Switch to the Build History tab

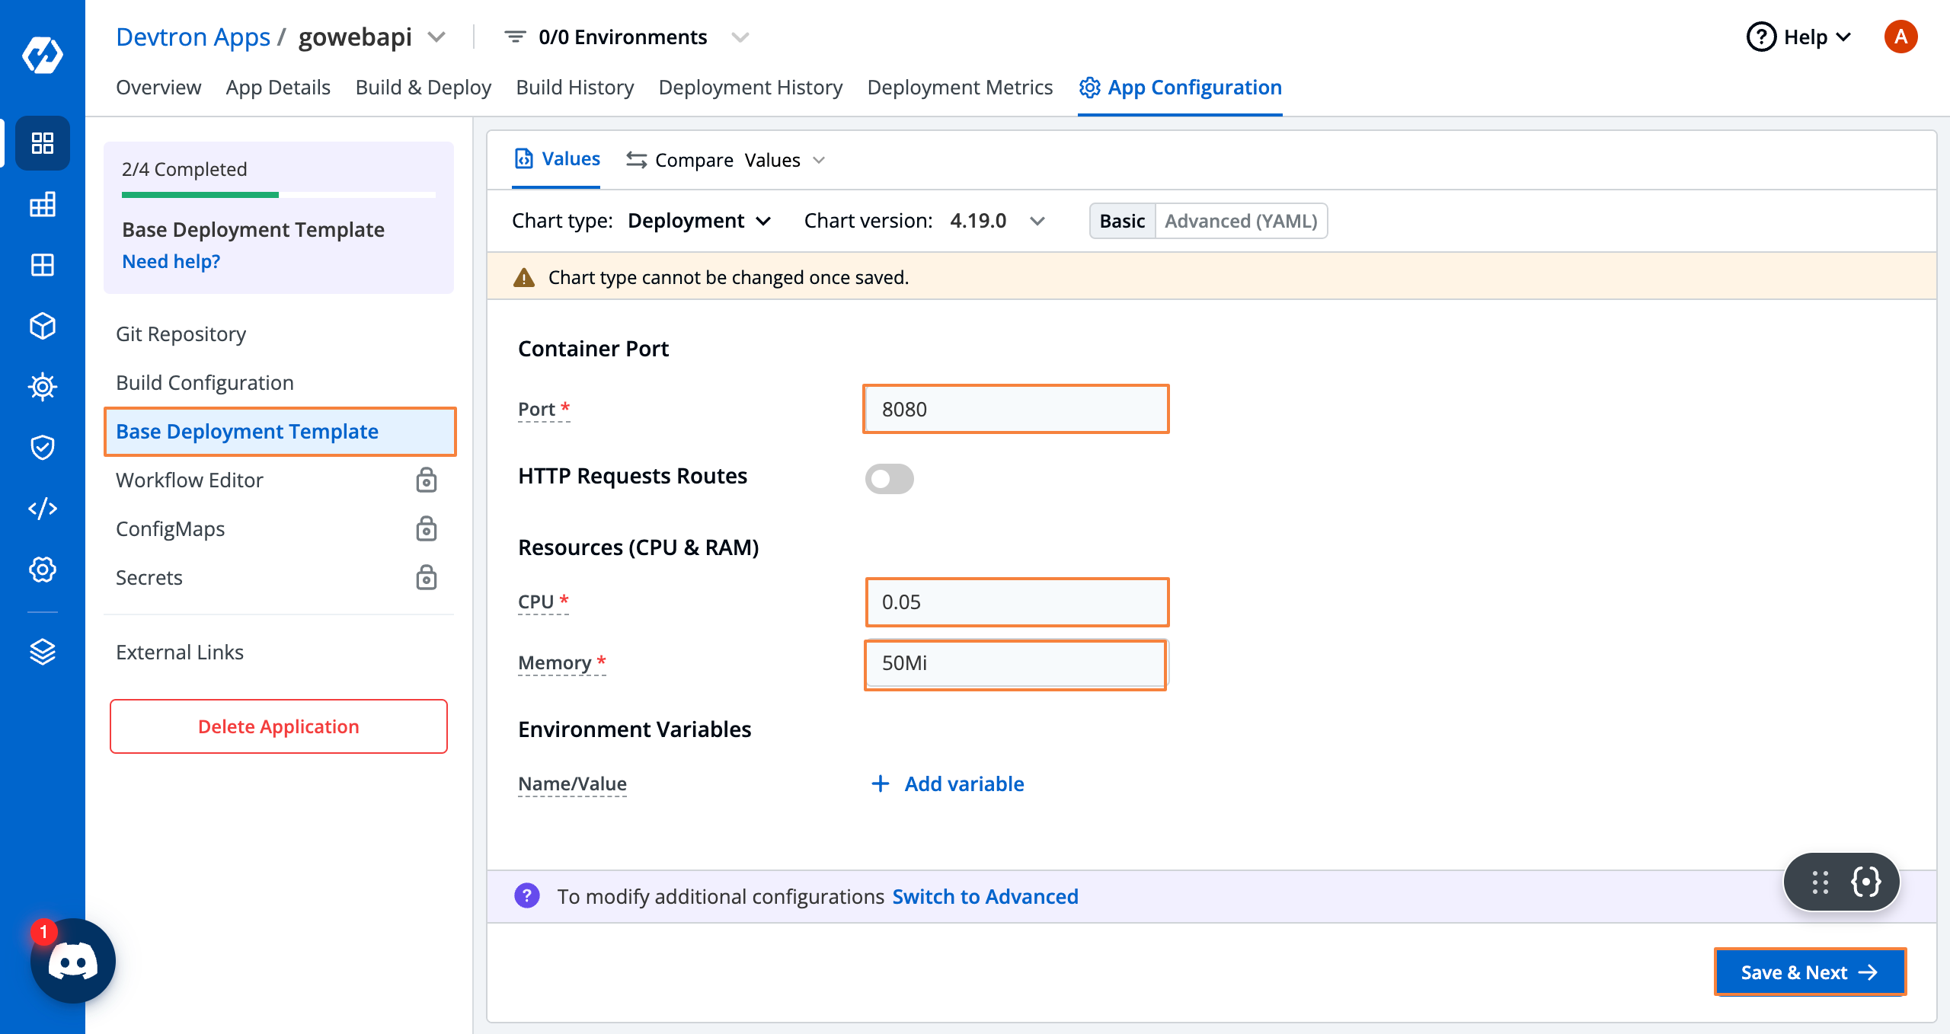(575, 88)
